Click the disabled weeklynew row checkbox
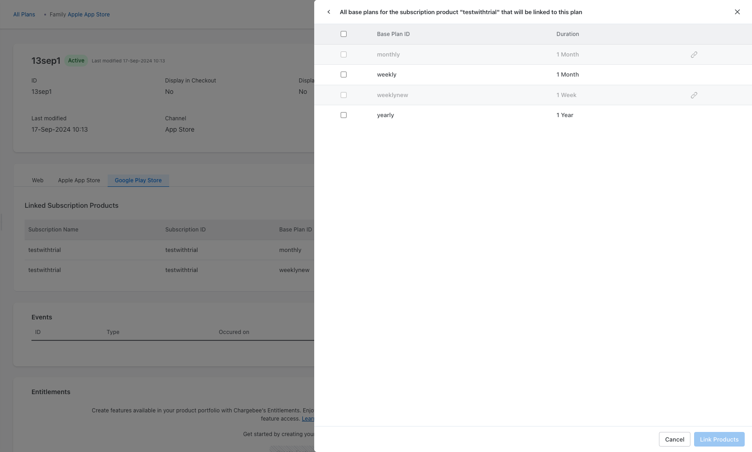This screenshot has width=752, height=452. pos(343,95)
